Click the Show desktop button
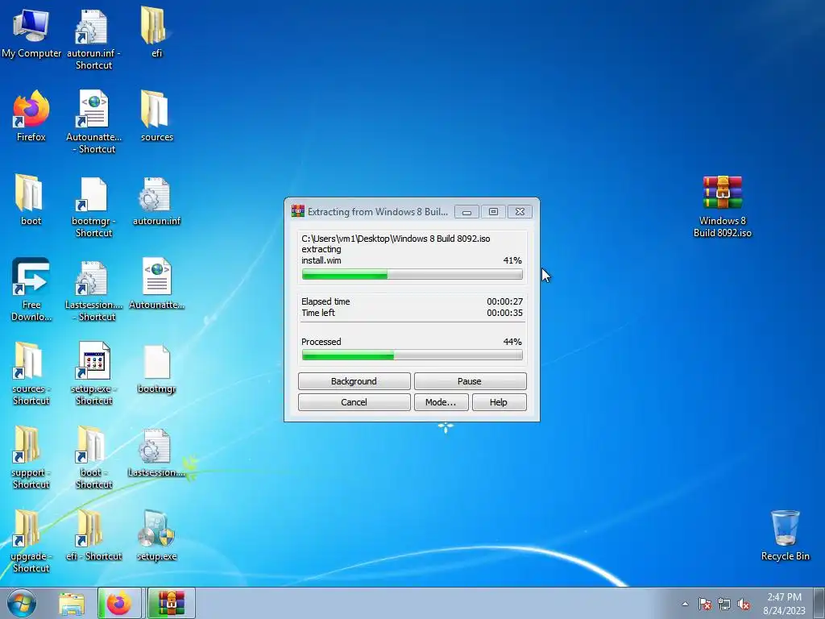 click(819, 603)
